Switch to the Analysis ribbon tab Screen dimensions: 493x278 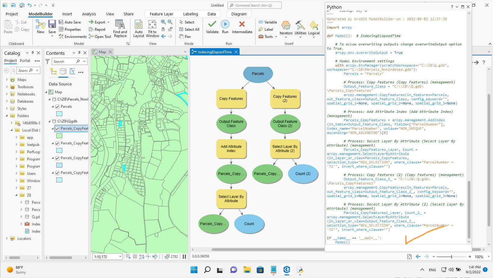pyautogui.click(x=89, y=14)
